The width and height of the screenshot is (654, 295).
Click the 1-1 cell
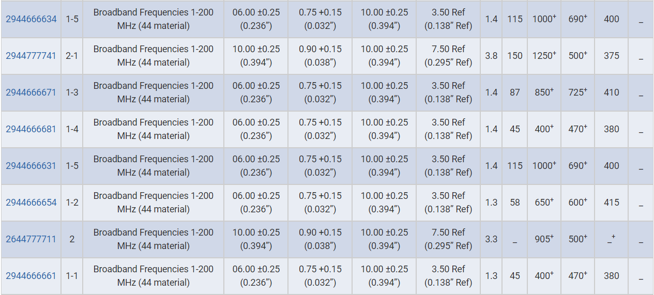coord(72,276)
